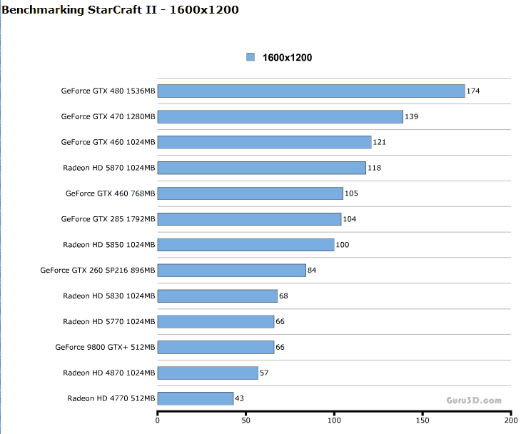
Task: Click the label Radeon HD 5830 1024MB
Action: tap(109, 296)
